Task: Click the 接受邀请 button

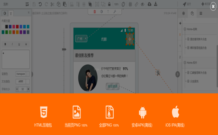Action: [x=113, y=86]
